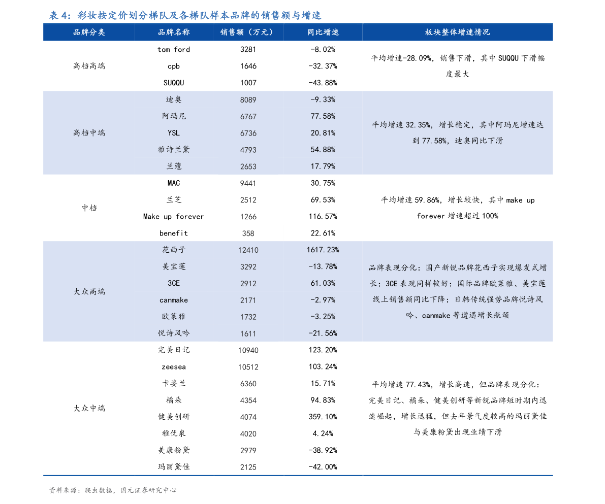This screenshot has width=605, height=504.
Task: Click the 欧莱雅 brand cell
Action: (174, 317)
